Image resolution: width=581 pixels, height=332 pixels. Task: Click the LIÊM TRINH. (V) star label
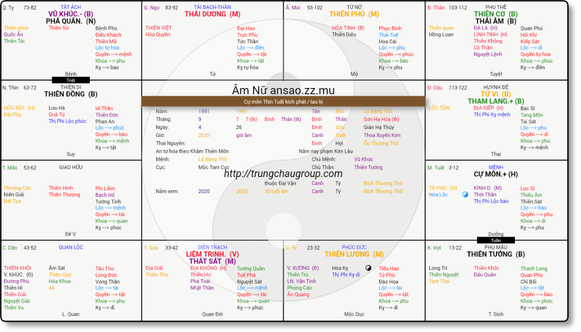(212, 254)
